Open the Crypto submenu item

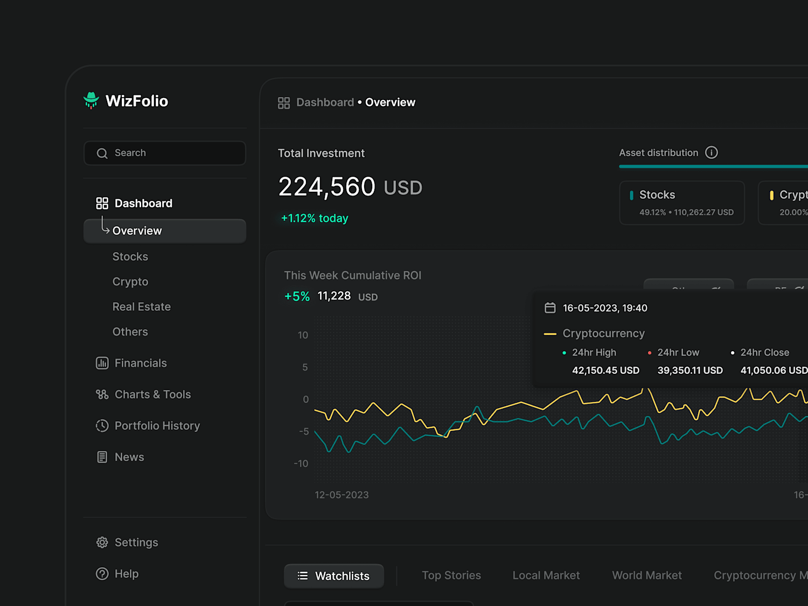[x=130, y=282]
